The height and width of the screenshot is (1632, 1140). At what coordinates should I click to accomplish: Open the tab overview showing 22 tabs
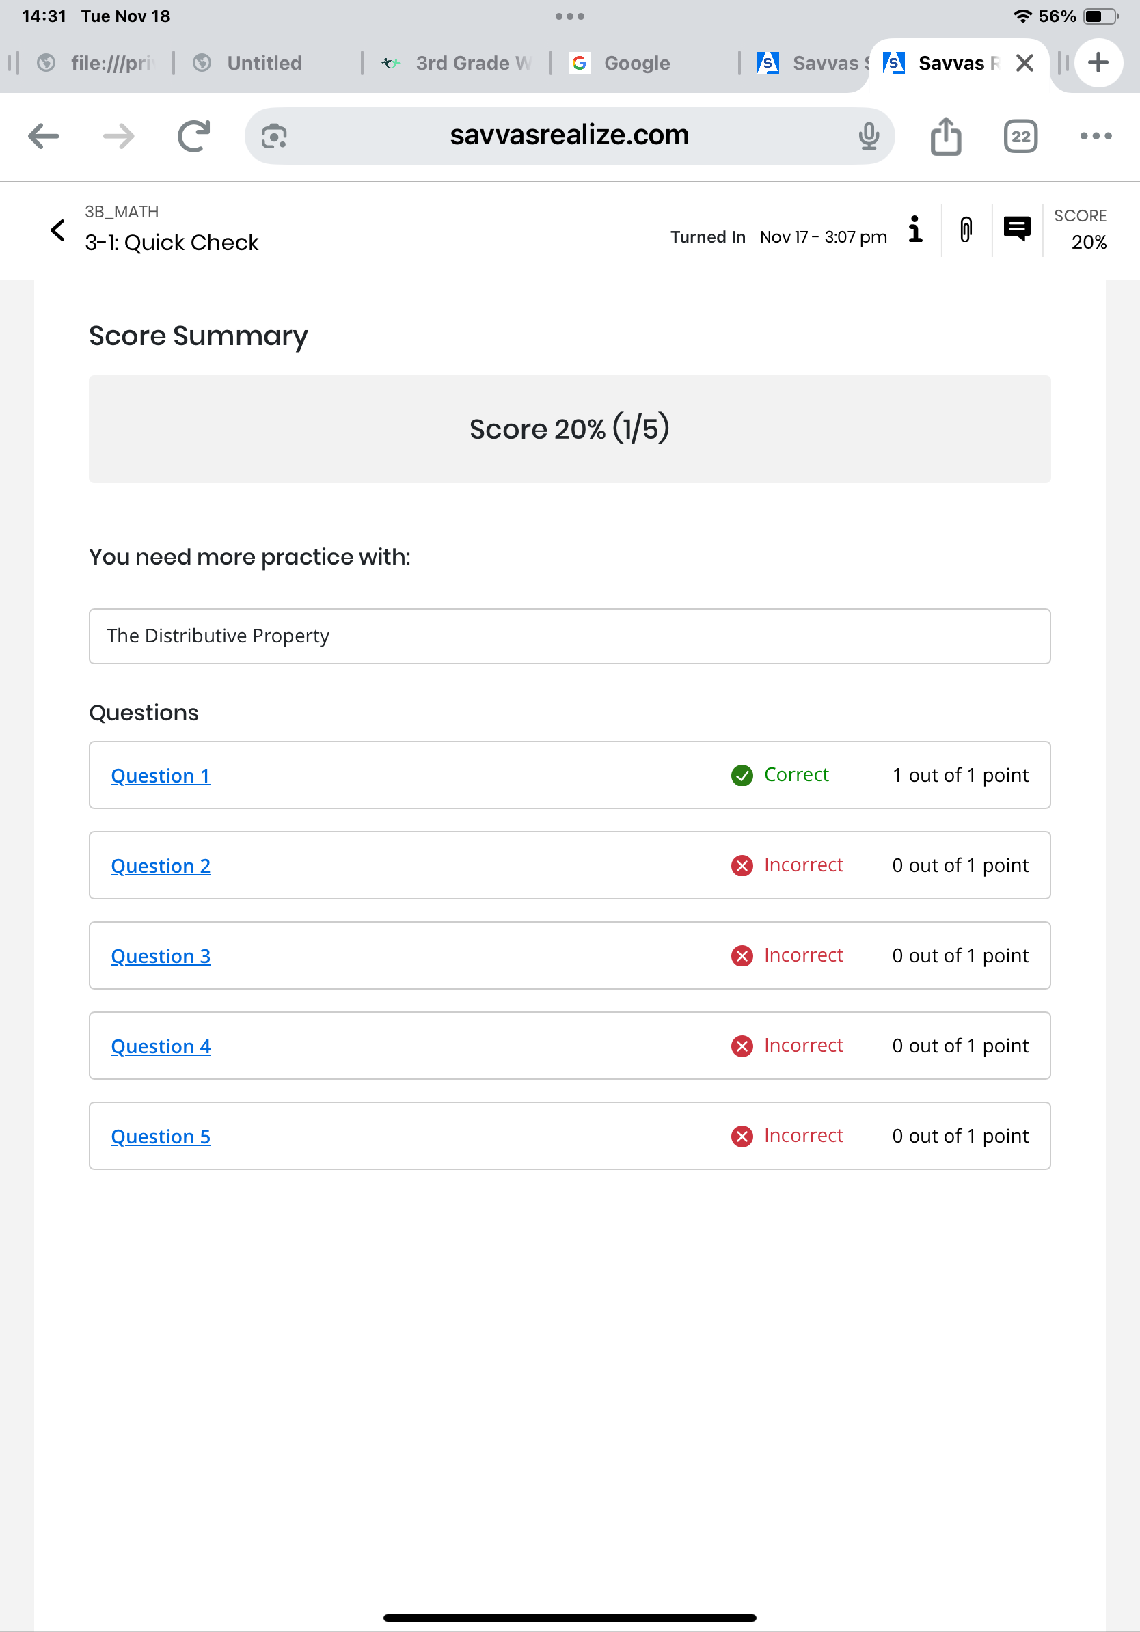tap(1020, 136)
